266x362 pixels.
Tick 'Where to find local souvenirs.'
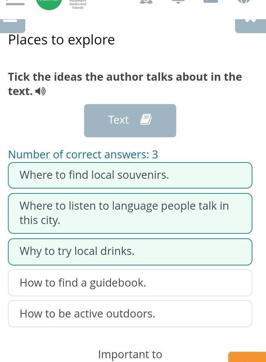(130, 175)
